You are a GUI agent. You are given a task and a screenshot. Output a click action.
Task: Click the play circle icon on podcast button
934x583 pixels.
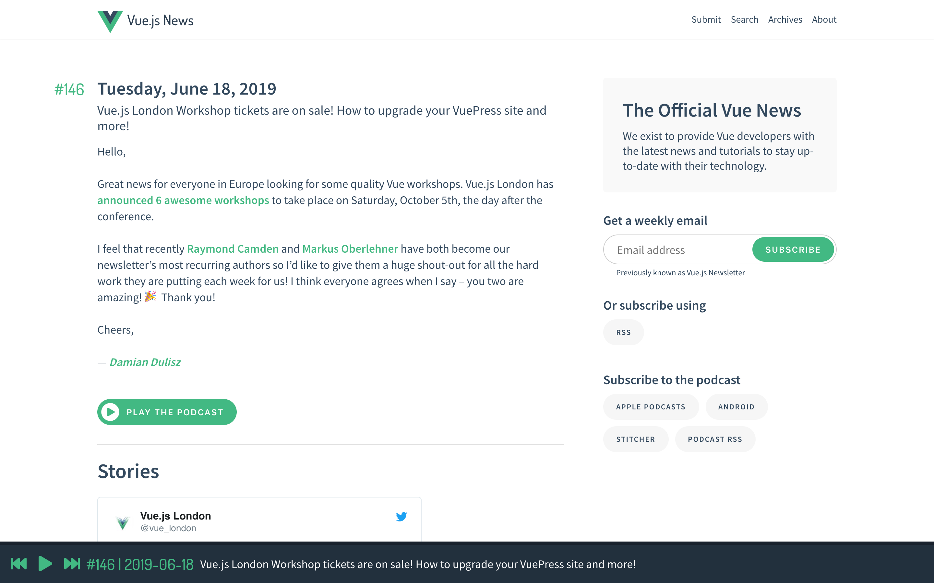click(110, 412)
